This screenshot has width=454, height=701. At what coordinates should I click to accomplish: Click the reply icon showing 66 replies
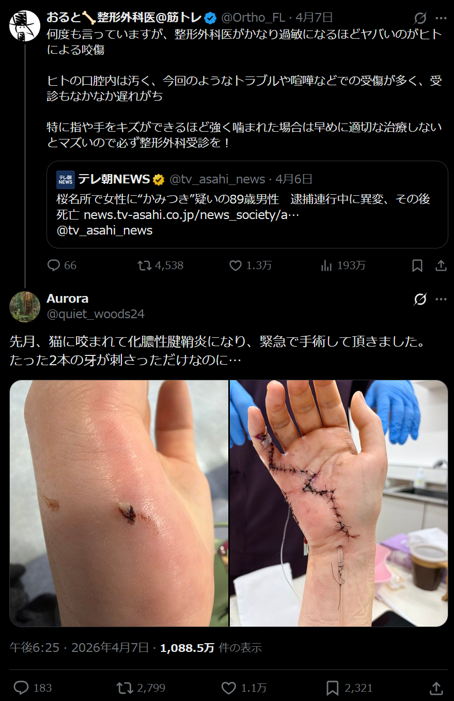coord(54,266)
